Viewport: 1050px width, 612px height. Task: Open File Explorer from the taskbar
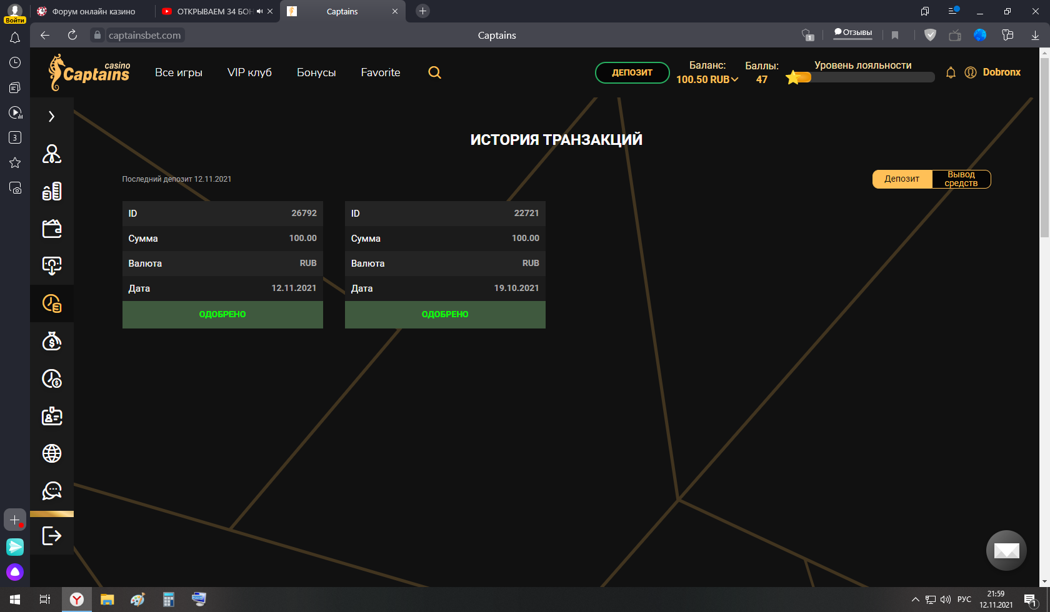pos(107,600)
